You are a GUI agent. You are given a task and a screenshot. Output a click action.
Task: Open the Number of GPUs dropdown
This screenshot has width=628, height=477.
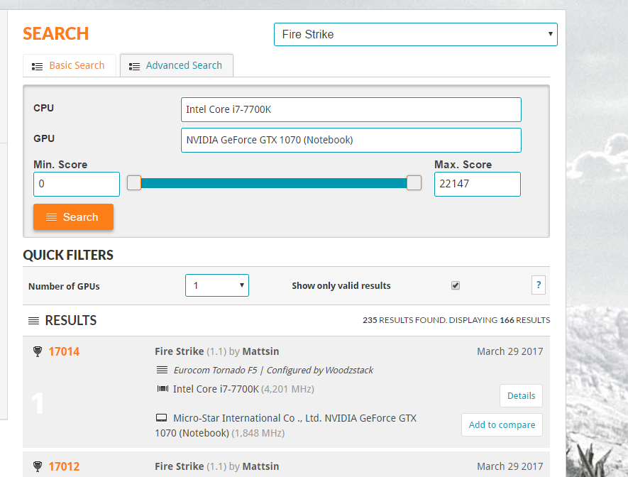pos(217,285)
